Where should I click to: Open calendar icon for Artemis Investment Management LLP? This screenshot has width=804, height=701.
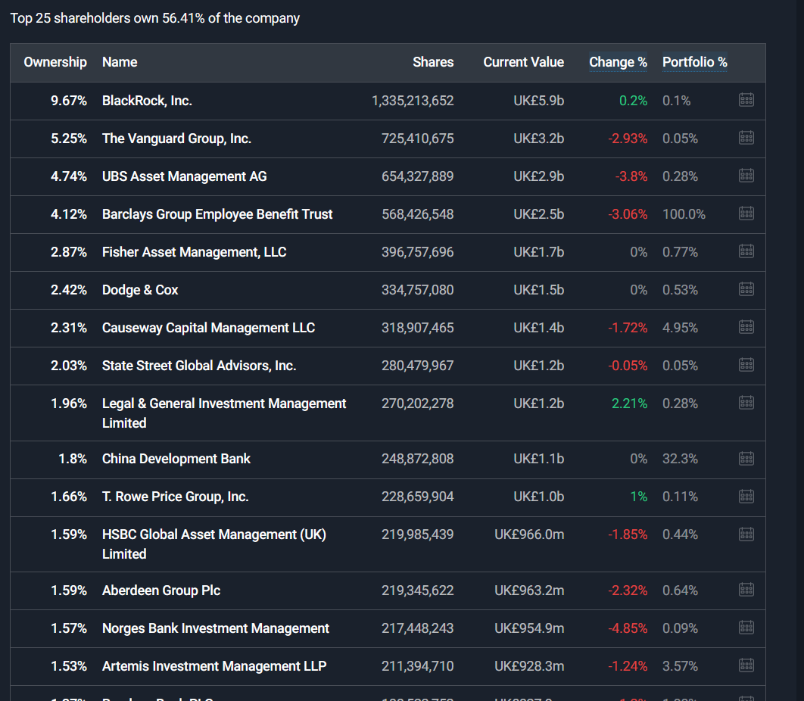[x=746, y=665]
